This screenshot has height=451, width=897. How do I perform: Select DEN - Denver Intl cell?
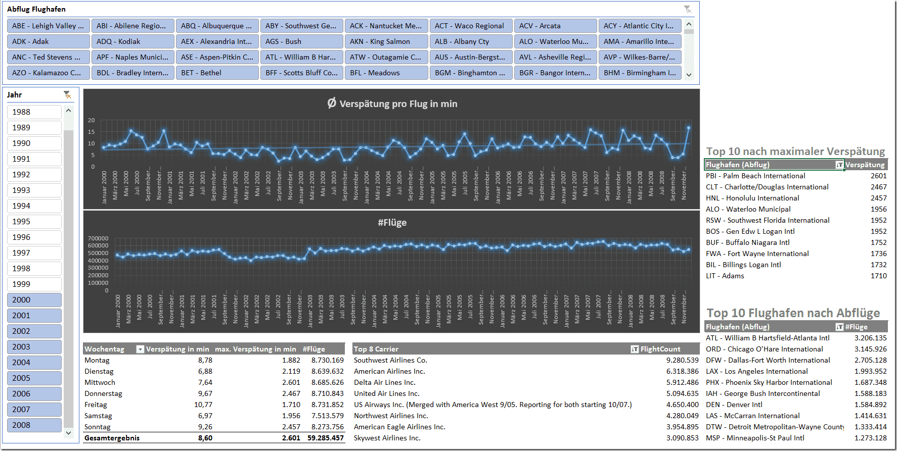tap(734, 405)
